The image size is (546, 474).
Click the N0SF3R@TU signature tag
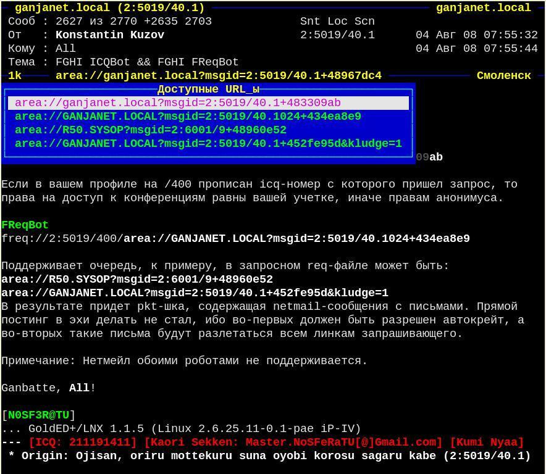pos(38,415)
